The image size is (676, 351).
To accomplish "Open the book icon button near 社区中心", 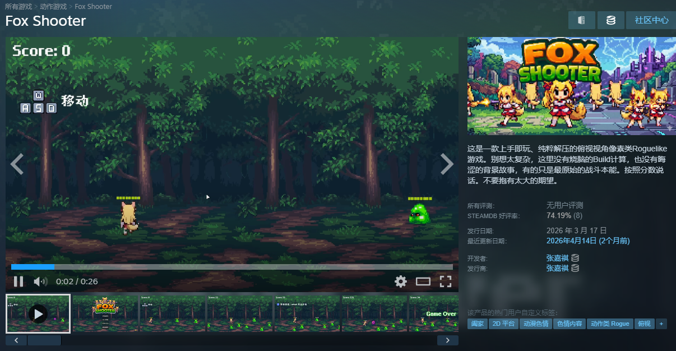I will click(x=581, y=20).
